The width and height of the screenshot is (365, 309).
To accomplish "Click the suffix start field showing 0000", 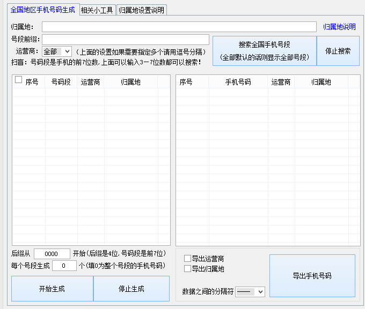I will click(52, 254).
